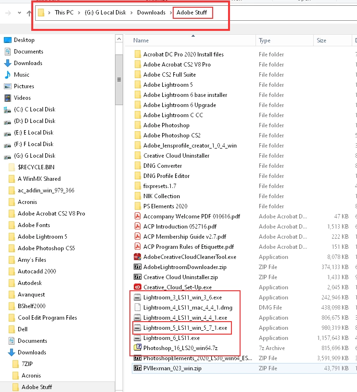Click Acrobat DC Pro 2020 Install files folder icon
Image resolution: width=357 pixels, height=392 pixels.
tap(138, 54)
